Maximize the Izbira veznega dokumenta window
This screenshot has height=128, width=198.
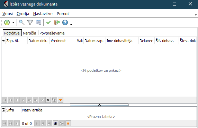tap(174, 4)
